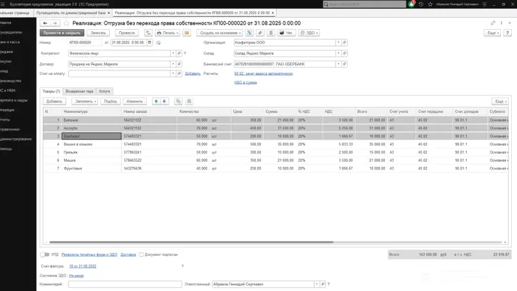Image resolution: width=517 pixels, height=291 pixels.
Task: Move row down with blue down arrow
Action: tap(164, 102)
